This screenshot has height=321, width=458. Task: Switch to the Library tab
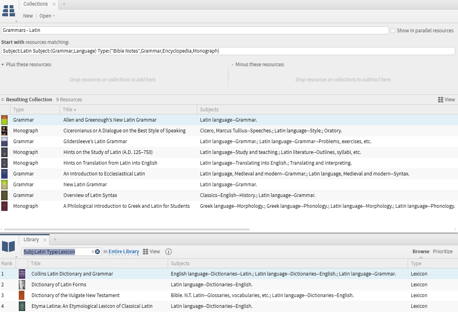31,240
